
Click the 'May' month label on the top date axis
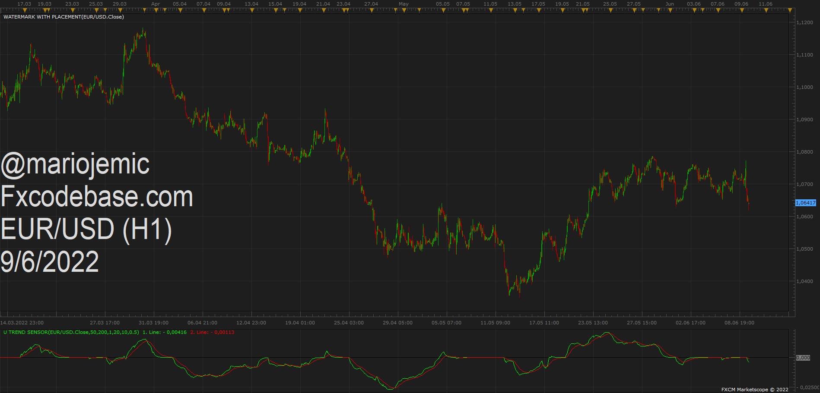(x=404, y=4)
